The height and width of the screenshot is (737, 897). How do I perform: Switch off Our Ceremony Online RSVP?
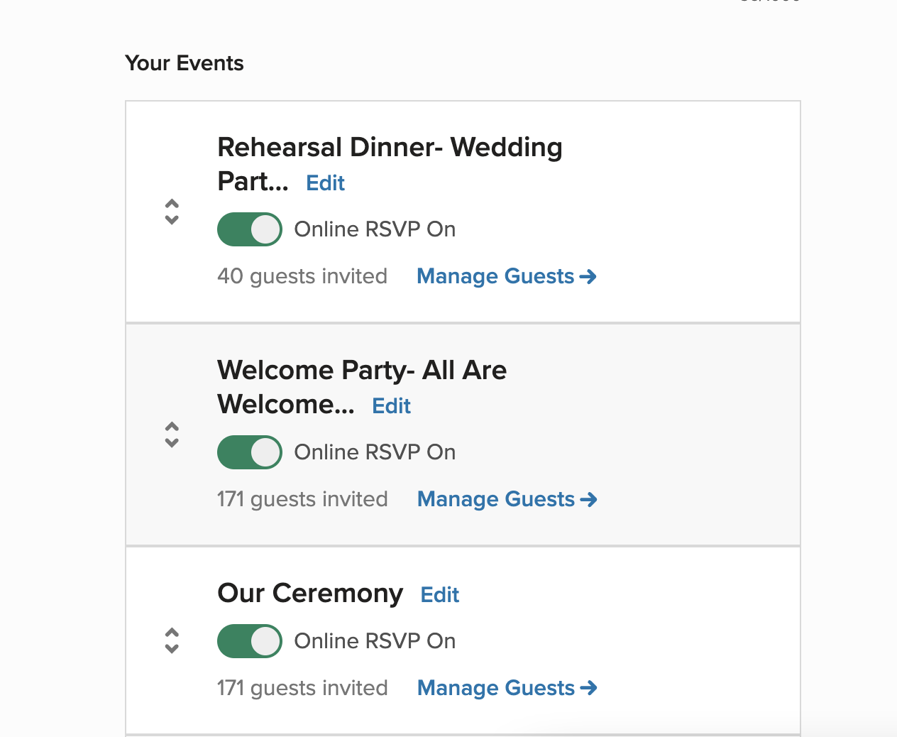click(x=250, y=641)
